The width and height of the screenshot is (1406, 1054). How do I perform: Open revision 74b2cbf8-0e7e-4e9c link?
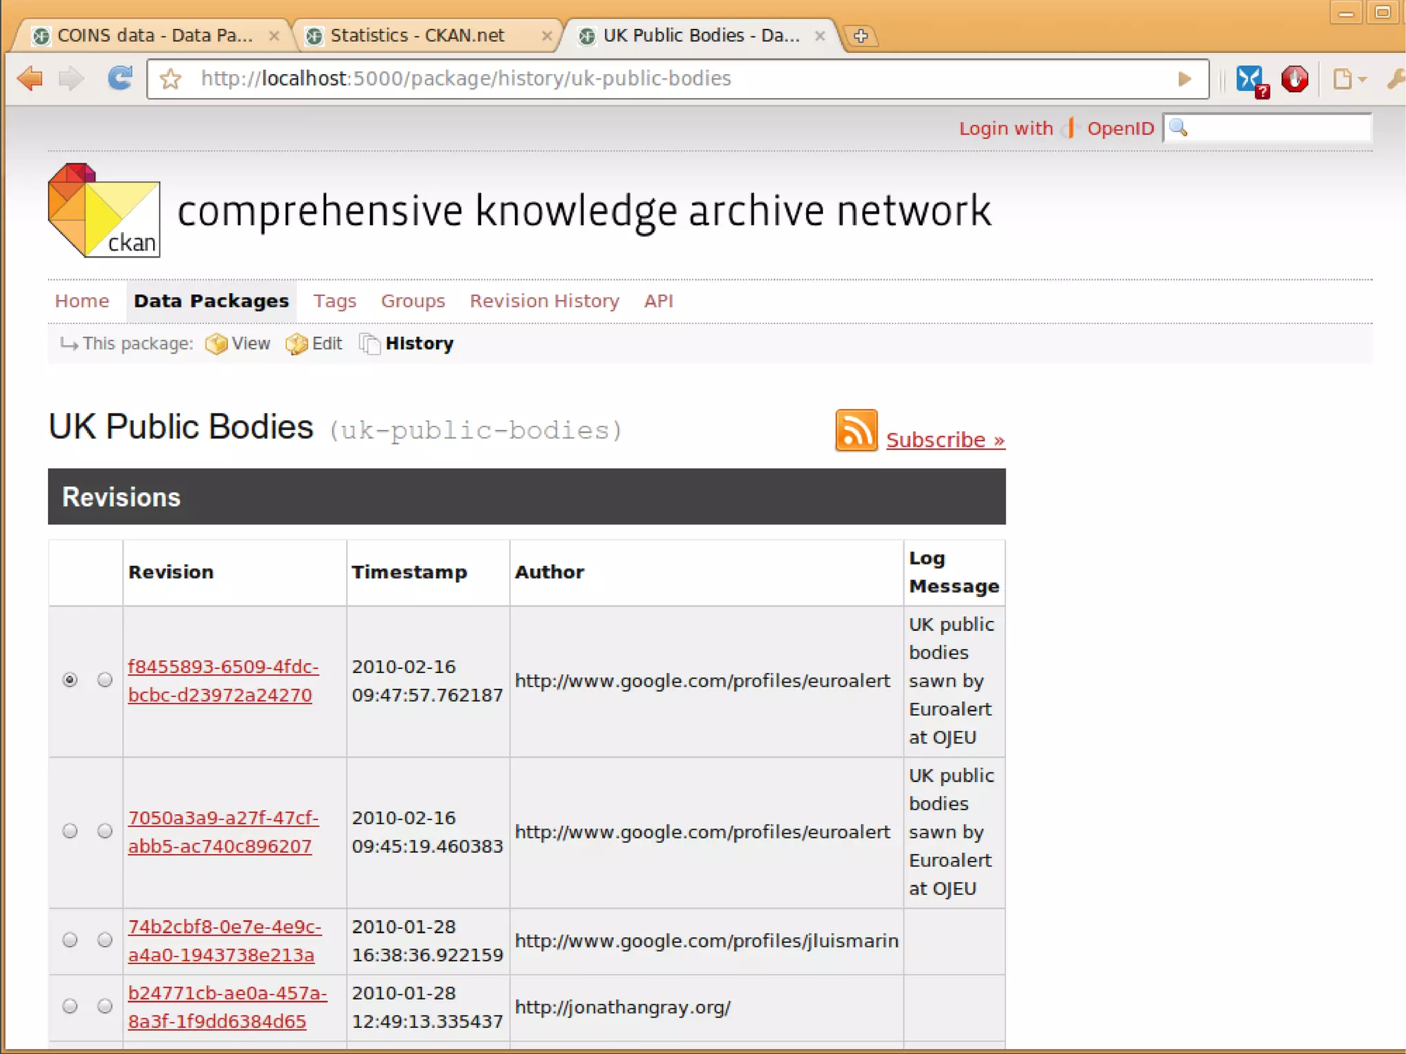pyautogui.click(x=224, y=941)
